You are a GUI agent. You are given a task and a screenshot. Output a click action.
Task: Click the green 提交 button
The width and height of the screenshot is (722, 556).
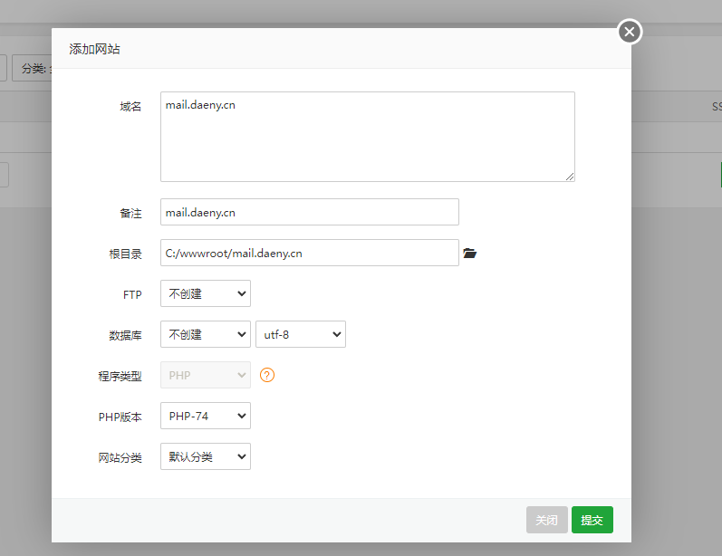click(592, 520)
